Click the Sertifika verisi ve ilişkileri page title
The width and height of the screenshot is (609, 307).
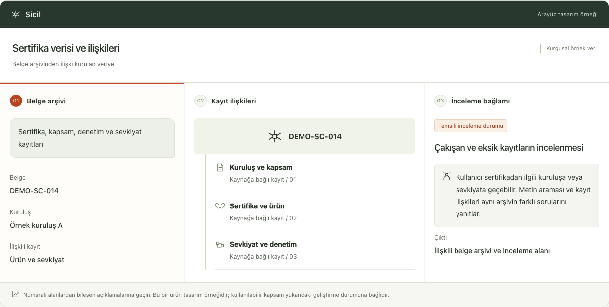(x=66, y=48)
